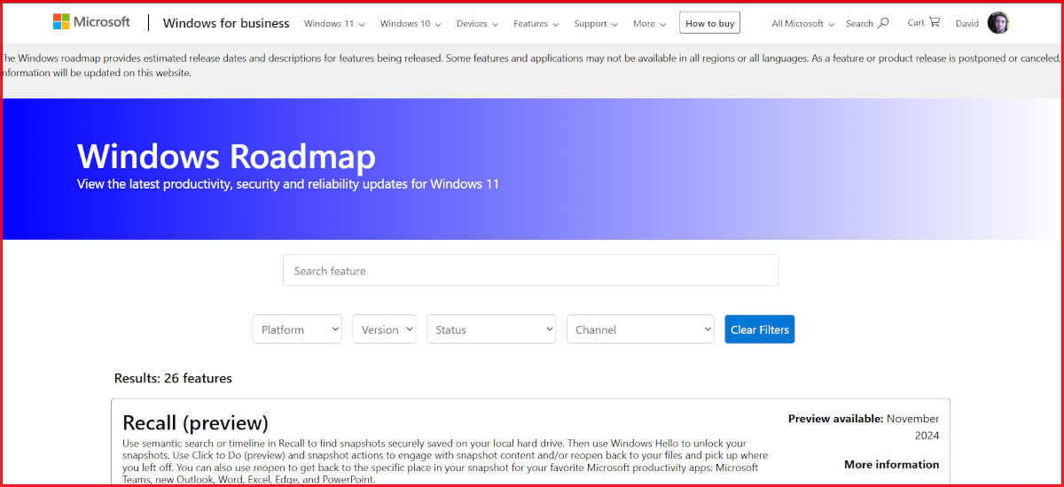Open the Platform filter dropdown

coord(297,329)
